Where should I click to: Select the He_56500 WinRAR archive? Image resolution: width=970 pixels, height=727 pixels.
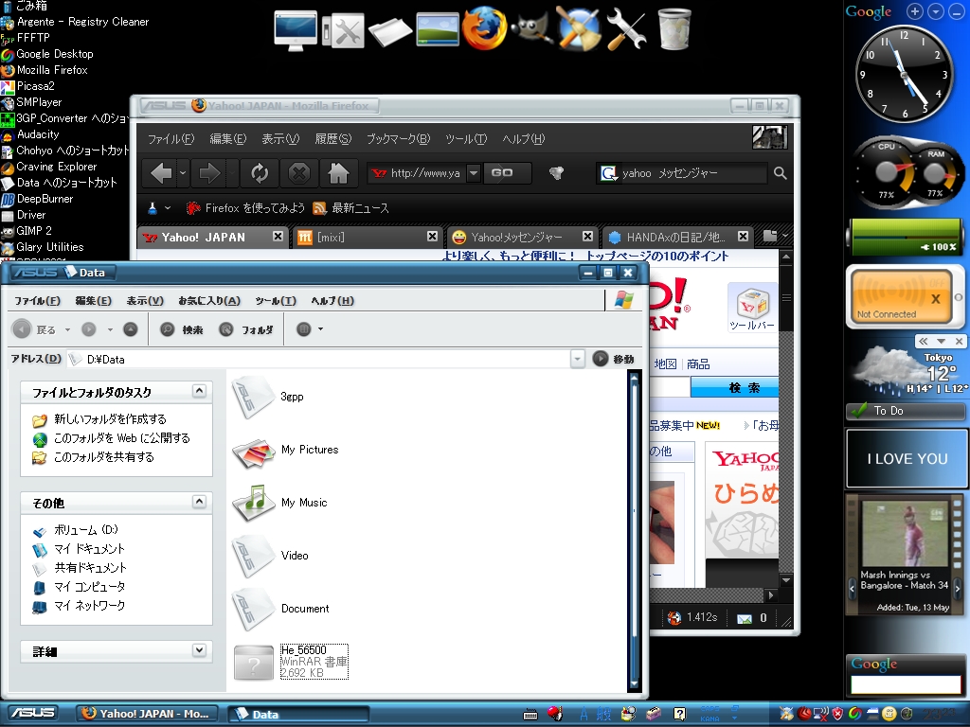pos(291,662)
